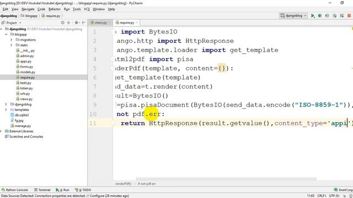Expand the templates folder
The width and height of the screenshot is (353, 198).
tap(6, 110)
